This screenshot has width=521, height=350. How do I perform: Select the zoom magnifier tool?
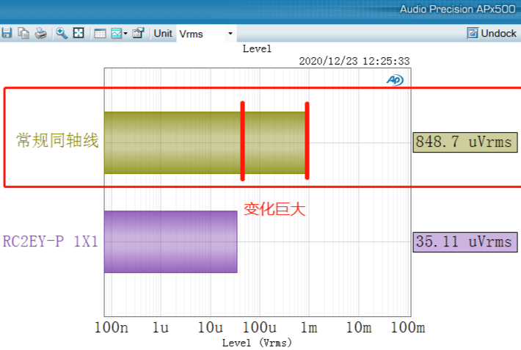[x=62, y=33]
